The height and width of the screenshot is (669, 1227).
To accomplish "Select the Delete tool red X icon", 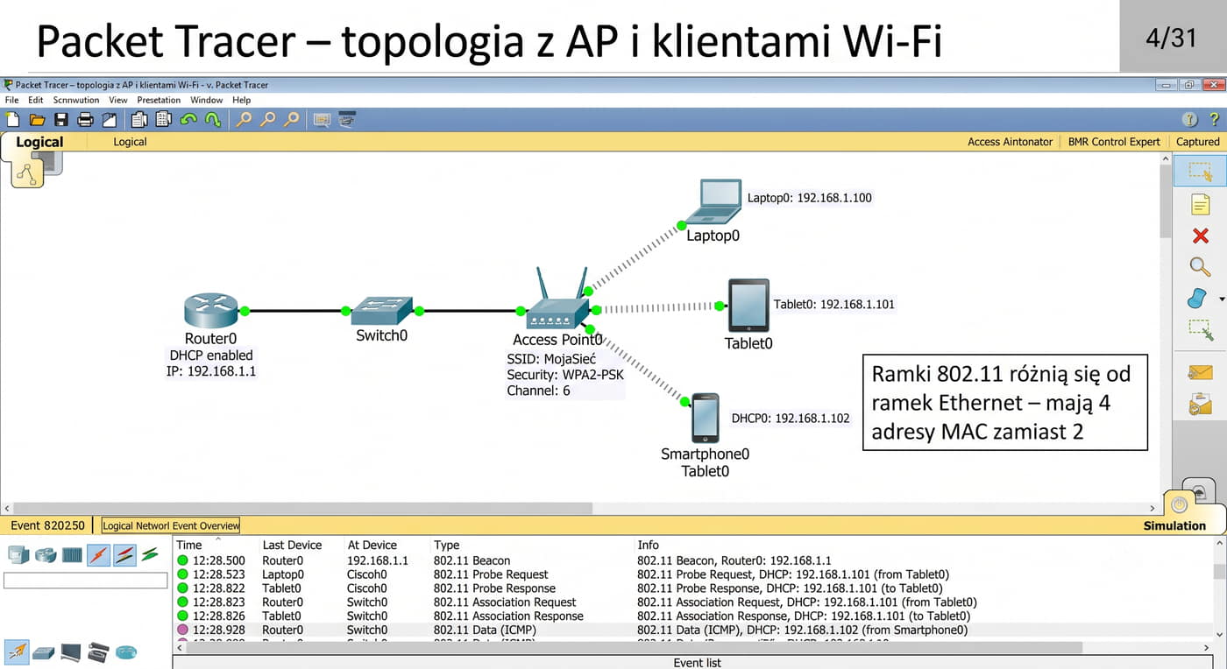I will 1200,236.
